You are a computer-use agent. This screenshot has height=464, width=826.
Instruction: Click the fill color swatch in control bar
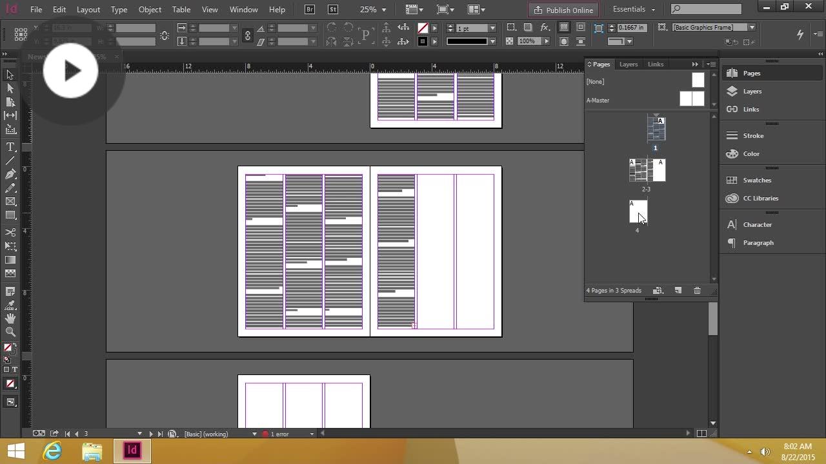423,28
